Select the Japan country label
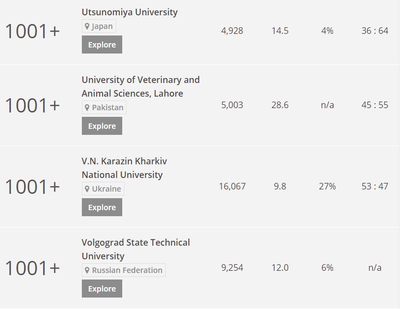 [102, 26]
